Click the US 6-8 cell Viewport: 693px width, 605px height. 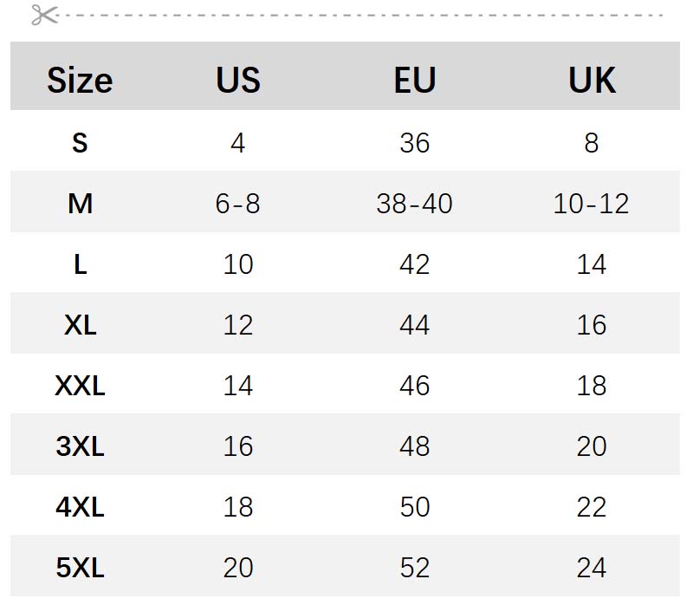[x=238, y=204]
